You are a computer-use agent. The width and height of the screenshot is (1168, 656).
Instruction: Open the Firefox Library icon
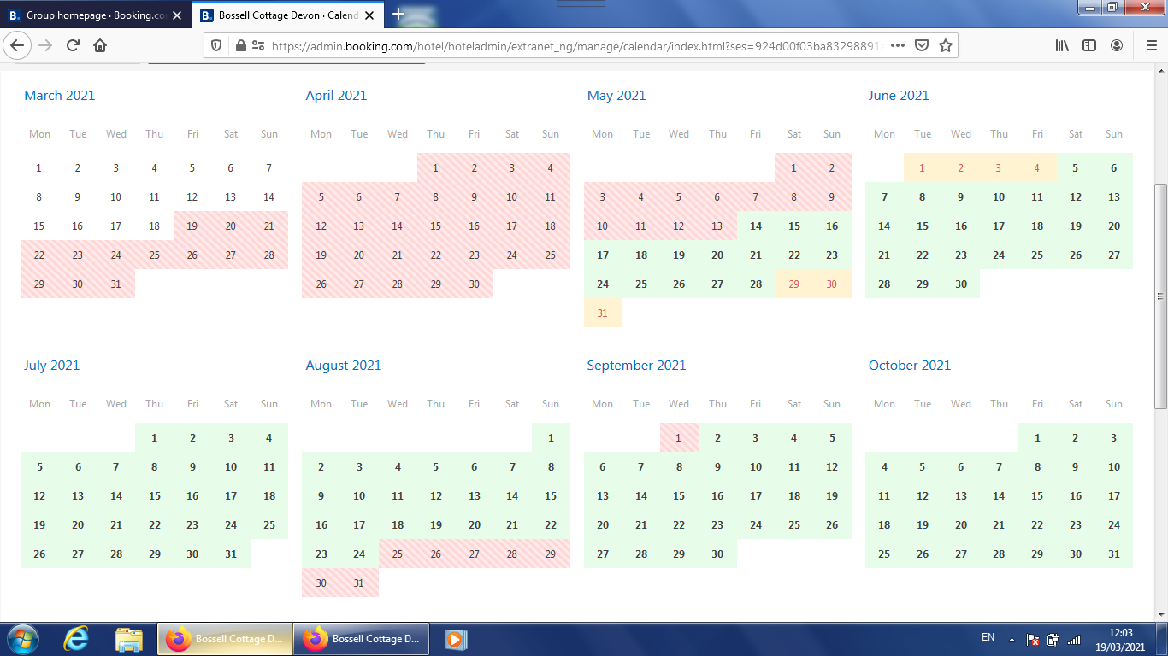(x=1061, y=46)
